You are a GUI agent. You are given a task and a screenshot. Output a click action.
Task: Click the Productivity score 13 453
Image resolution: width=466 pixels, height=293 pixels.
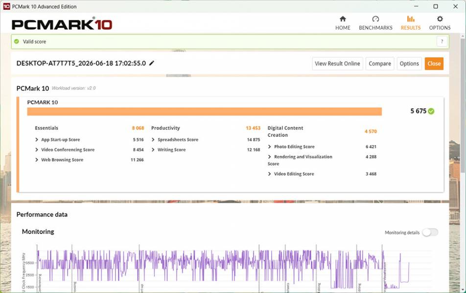(253, 128)
